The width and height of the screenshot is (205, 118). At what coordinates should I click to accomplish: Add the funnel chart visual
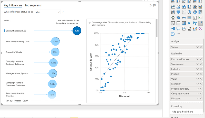click(x=178, y=12)
